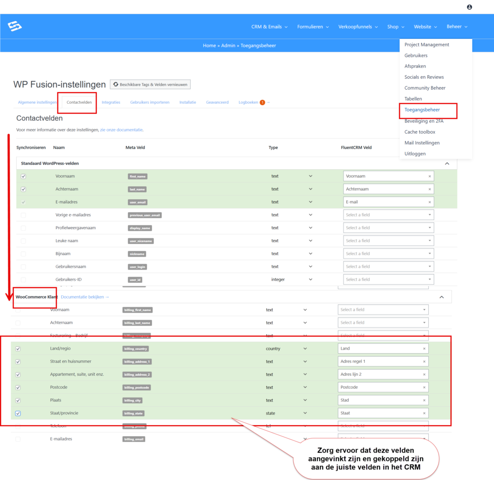
Task: Select Toegangsbeheer from the Beheer menu
Action: tap(422, 110)
